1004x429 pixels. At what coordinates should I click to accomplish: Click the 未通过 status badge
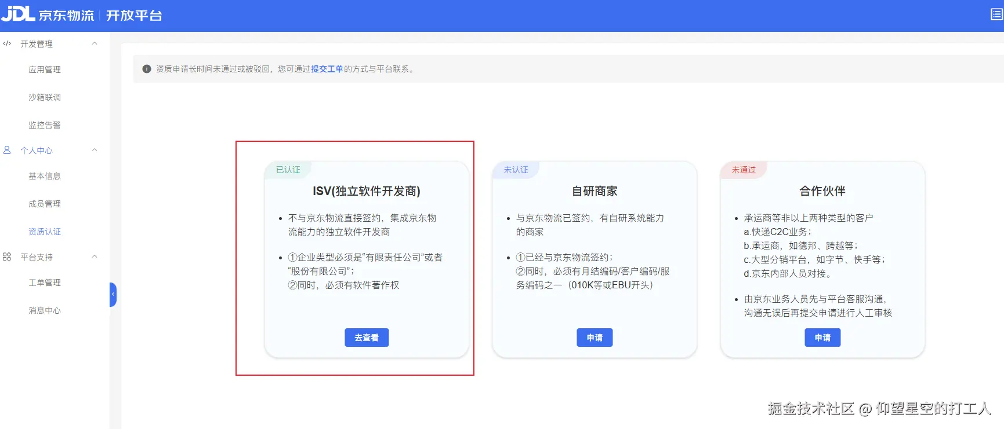coord(744,170)
